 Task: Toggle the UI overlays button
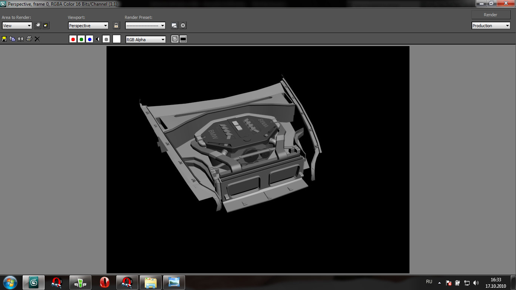coord(175,39)
